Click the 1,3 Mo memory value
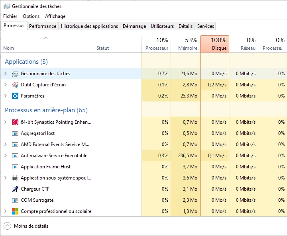Screen dimensions: 287x236 point(190,211)
